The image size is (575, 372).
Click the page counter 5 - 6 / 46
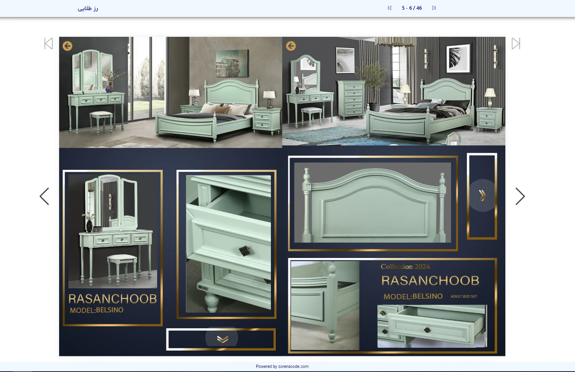412,8
